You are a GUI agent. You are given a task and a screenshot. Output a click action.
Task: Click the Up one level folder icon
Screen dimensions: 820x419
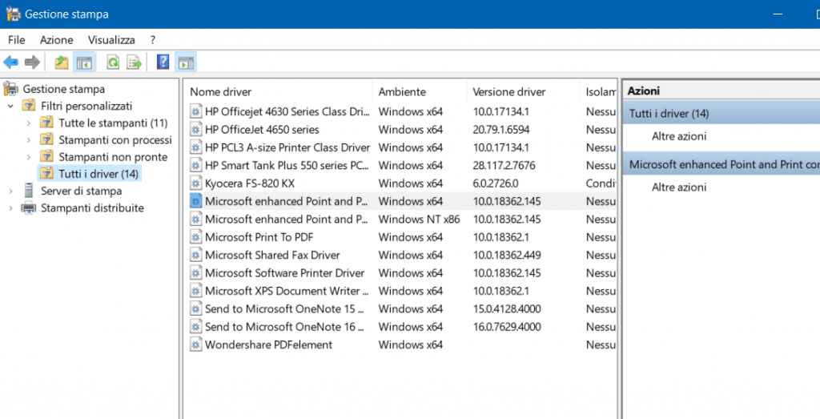click(62, 62)
